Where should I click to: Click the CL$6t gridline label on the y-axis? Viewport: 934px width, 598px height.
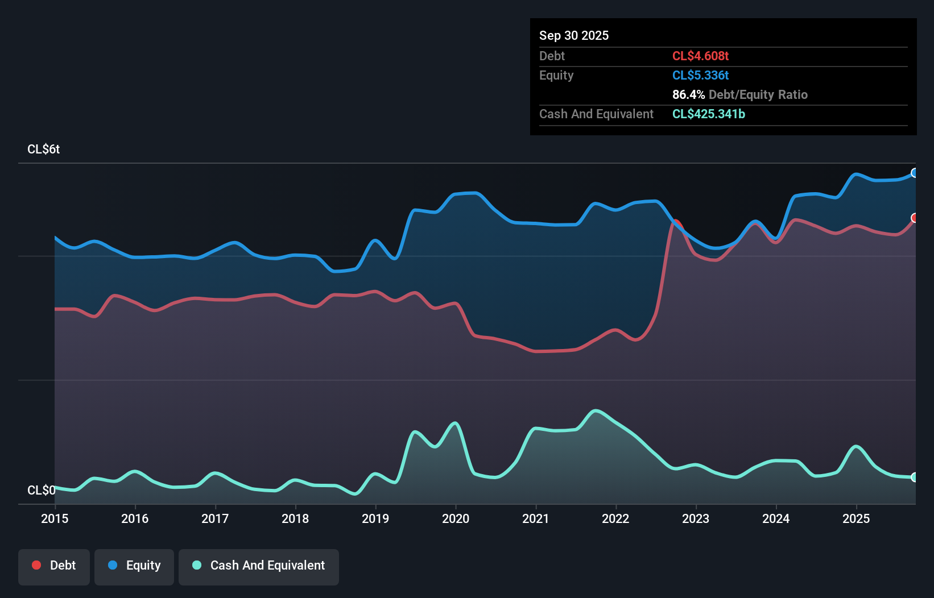coord(44,149)
